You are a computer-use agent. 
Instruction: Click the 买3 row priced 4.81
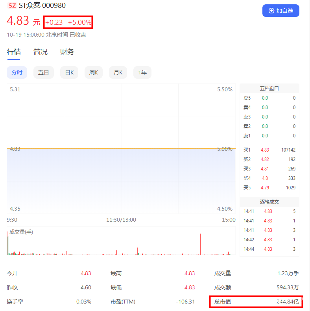[269, 169]
